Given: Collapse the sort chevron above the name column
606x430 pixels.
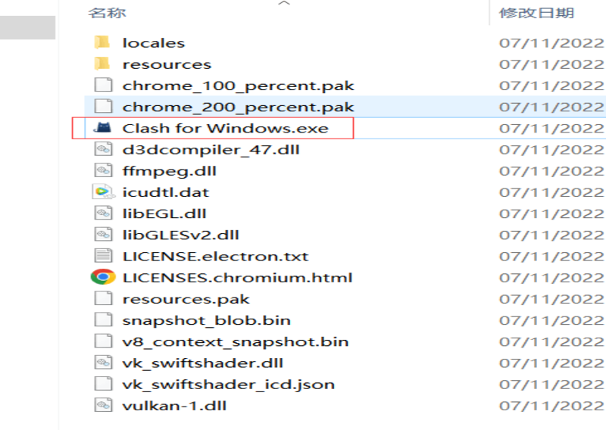Looking at the screenshot, I should click(285, 5).
